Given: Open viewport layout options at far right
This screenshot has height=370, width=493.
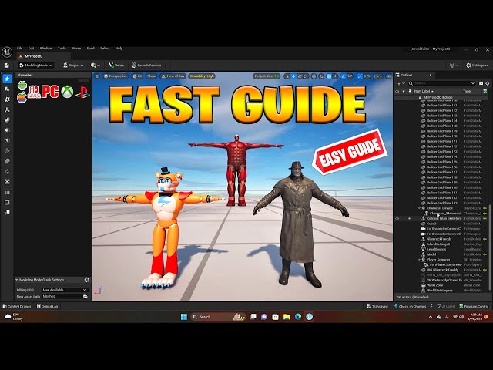Looking at the screenshot, I should tap(388, 76).
